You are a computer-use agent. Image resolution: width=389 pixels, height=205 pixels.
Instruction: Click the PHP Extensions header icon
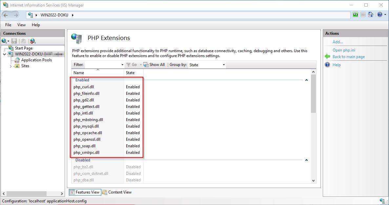pos(76,38)
